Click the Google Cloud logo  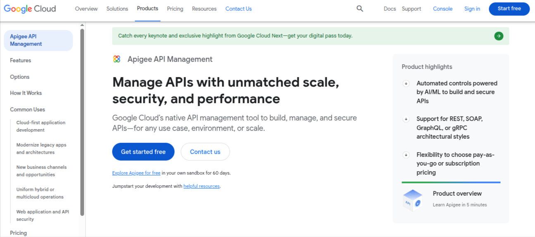[x=30, y=9]
